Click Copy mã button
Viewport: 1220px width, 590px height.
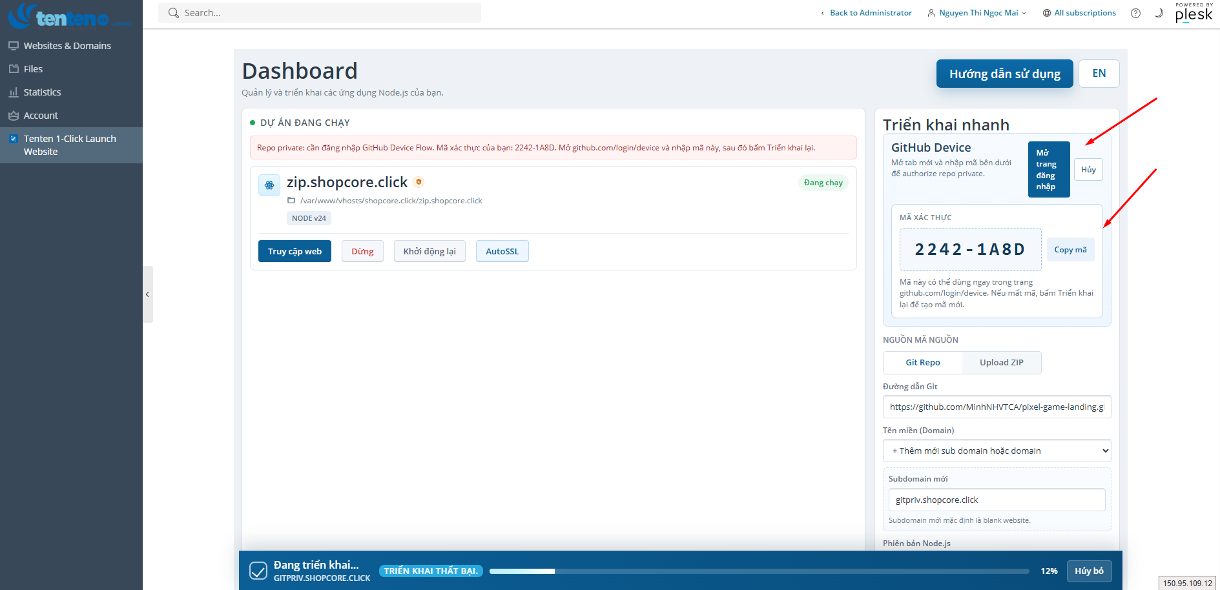click(x=1070, y=250)
